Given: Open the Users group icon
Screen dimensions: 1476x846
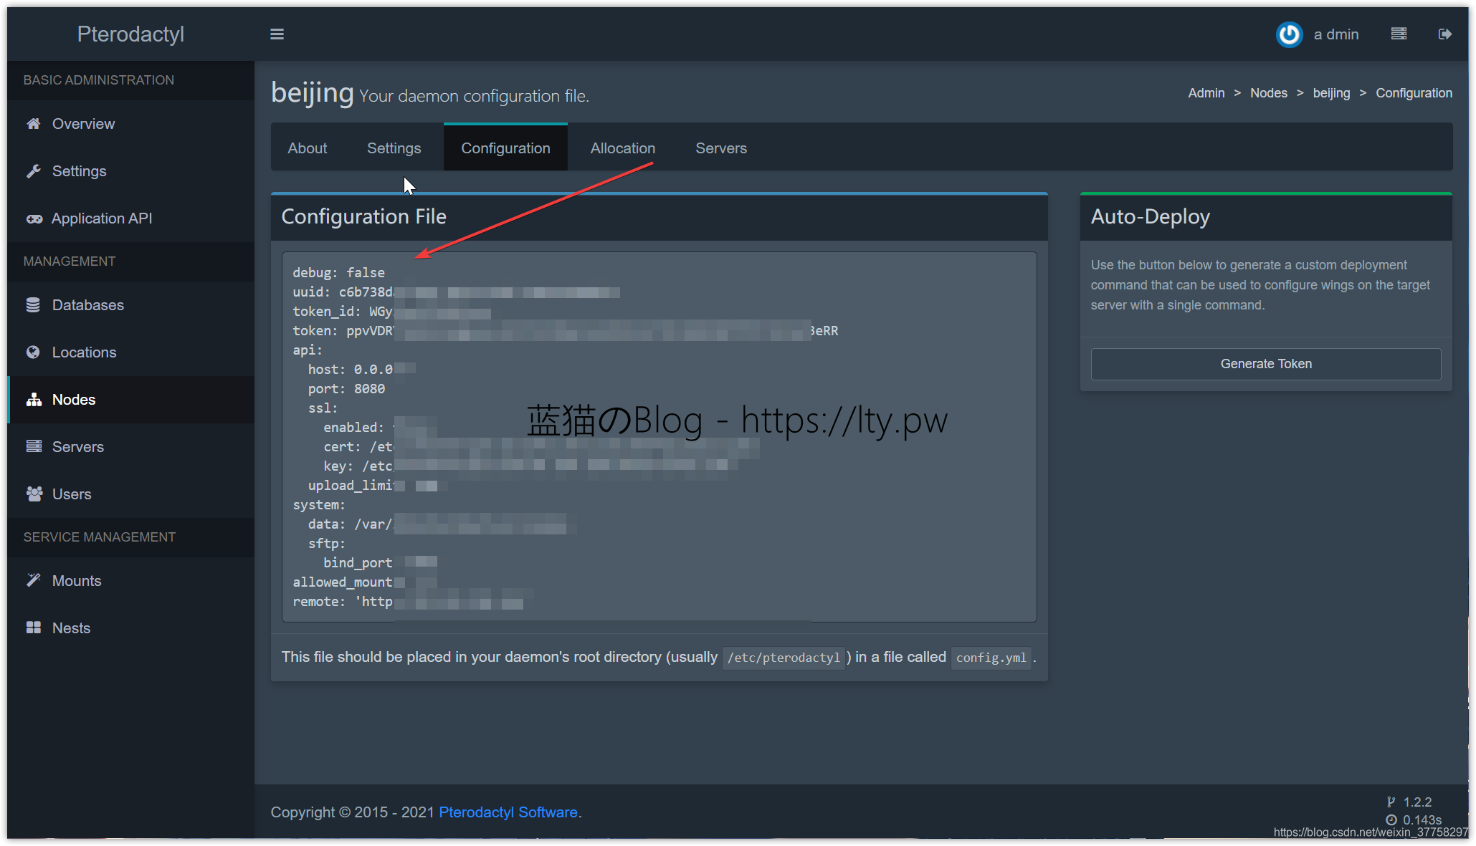Looking at the screenshot, I should 34,494.
